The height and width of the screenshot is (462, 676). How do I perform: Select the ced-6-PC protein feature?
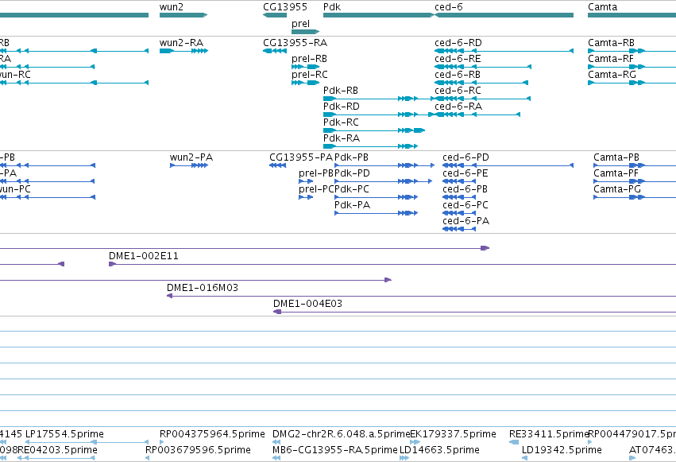pyautogui.click(x=459, y=214)
